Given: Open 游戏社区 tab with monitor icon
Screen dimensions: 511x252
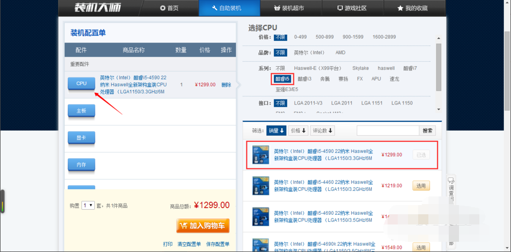Looking at the screenshot, I should pyautogui.click(x=352, y=8).
